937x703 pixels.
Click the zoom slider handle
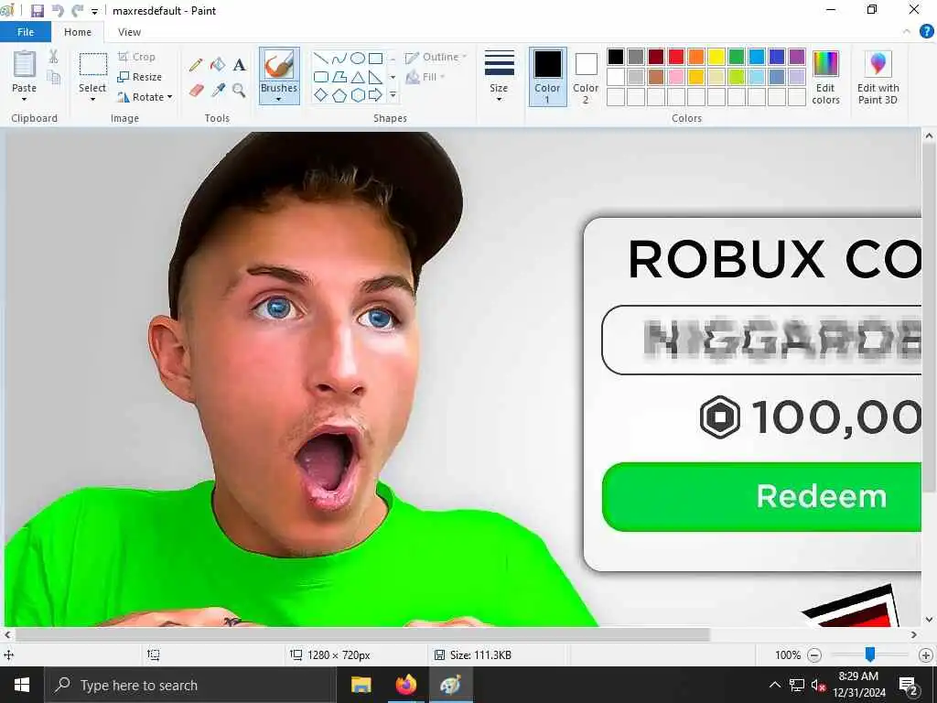click(870, 654)
